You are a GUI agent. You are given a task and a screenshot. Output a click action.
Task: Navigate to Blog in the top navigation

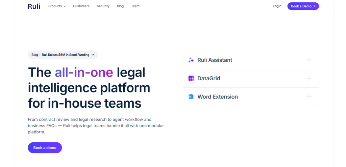[120, 6]
